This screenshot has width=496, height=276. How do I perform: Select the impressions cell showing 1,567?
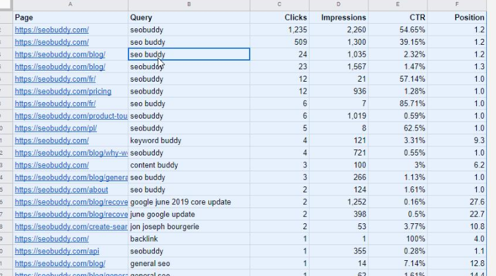coord(339,67)
